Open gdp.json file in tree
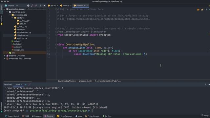The width and height of the screenshot is (210, 118). 17,44
